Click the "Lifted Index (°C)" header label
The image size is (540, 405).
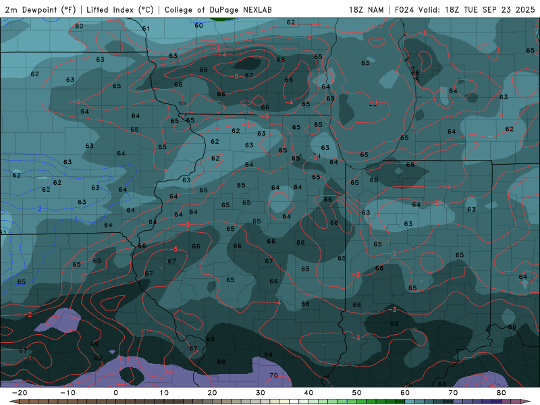point(120,9)
